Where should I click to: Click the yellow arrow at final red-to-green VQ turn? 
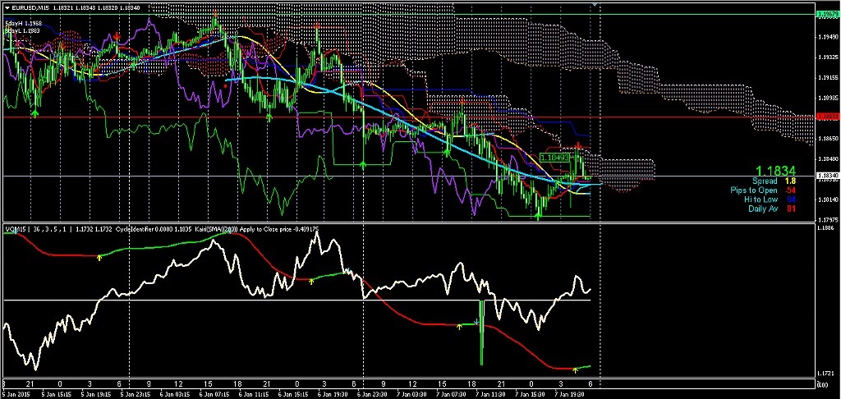[575, 370]
